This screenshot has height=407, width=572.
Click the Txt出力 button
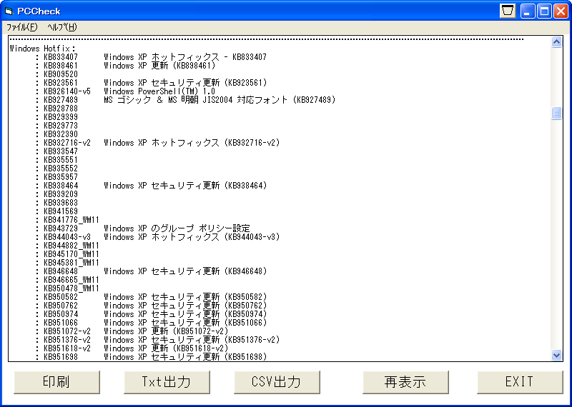coord(167,382)
